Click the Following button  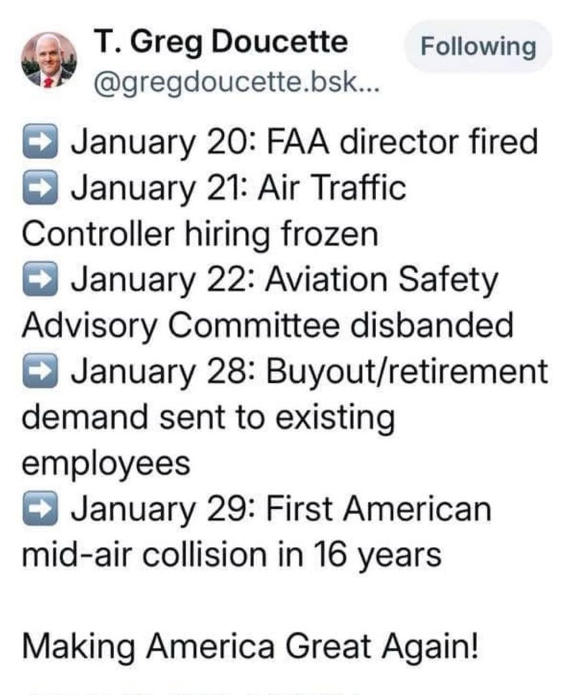[x=478, y=47]
